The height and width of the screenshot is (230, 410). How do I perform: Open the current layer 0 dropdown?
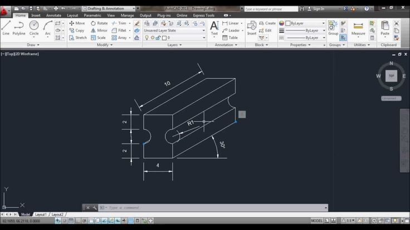174,38
